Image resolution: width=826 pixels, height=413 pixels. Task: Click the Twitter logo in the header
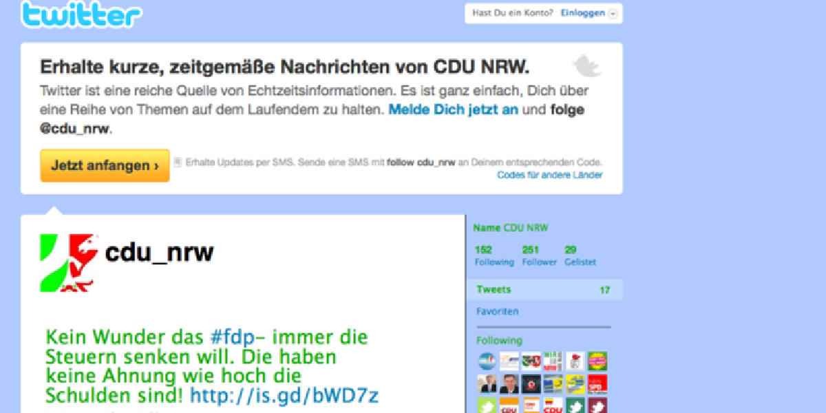81,15
